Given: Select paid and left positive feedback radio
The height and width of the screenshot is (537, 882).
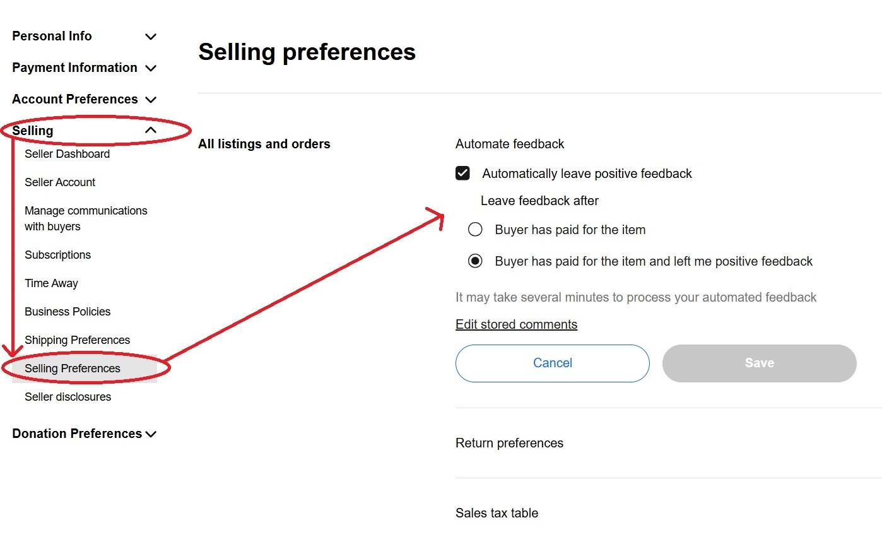Looking at the screenshot, I should pyautogui.click(x=475, y=261).
